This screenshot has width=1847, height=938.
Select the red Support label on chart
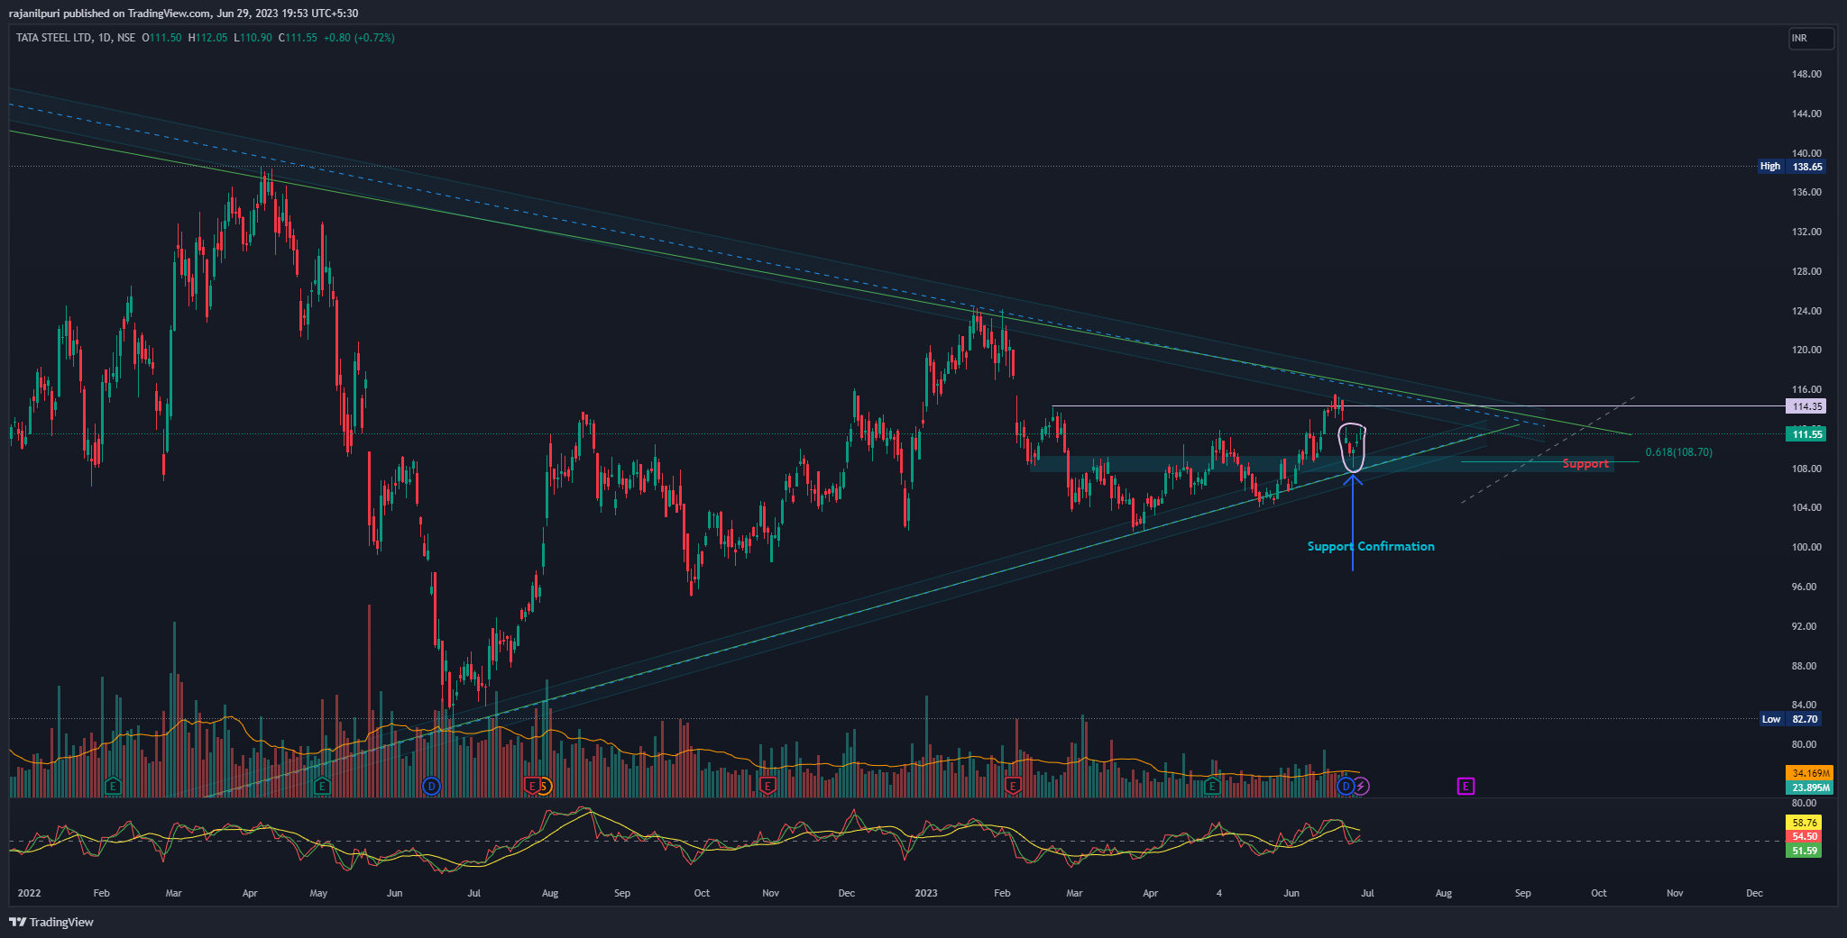[x=1585, y=464]
